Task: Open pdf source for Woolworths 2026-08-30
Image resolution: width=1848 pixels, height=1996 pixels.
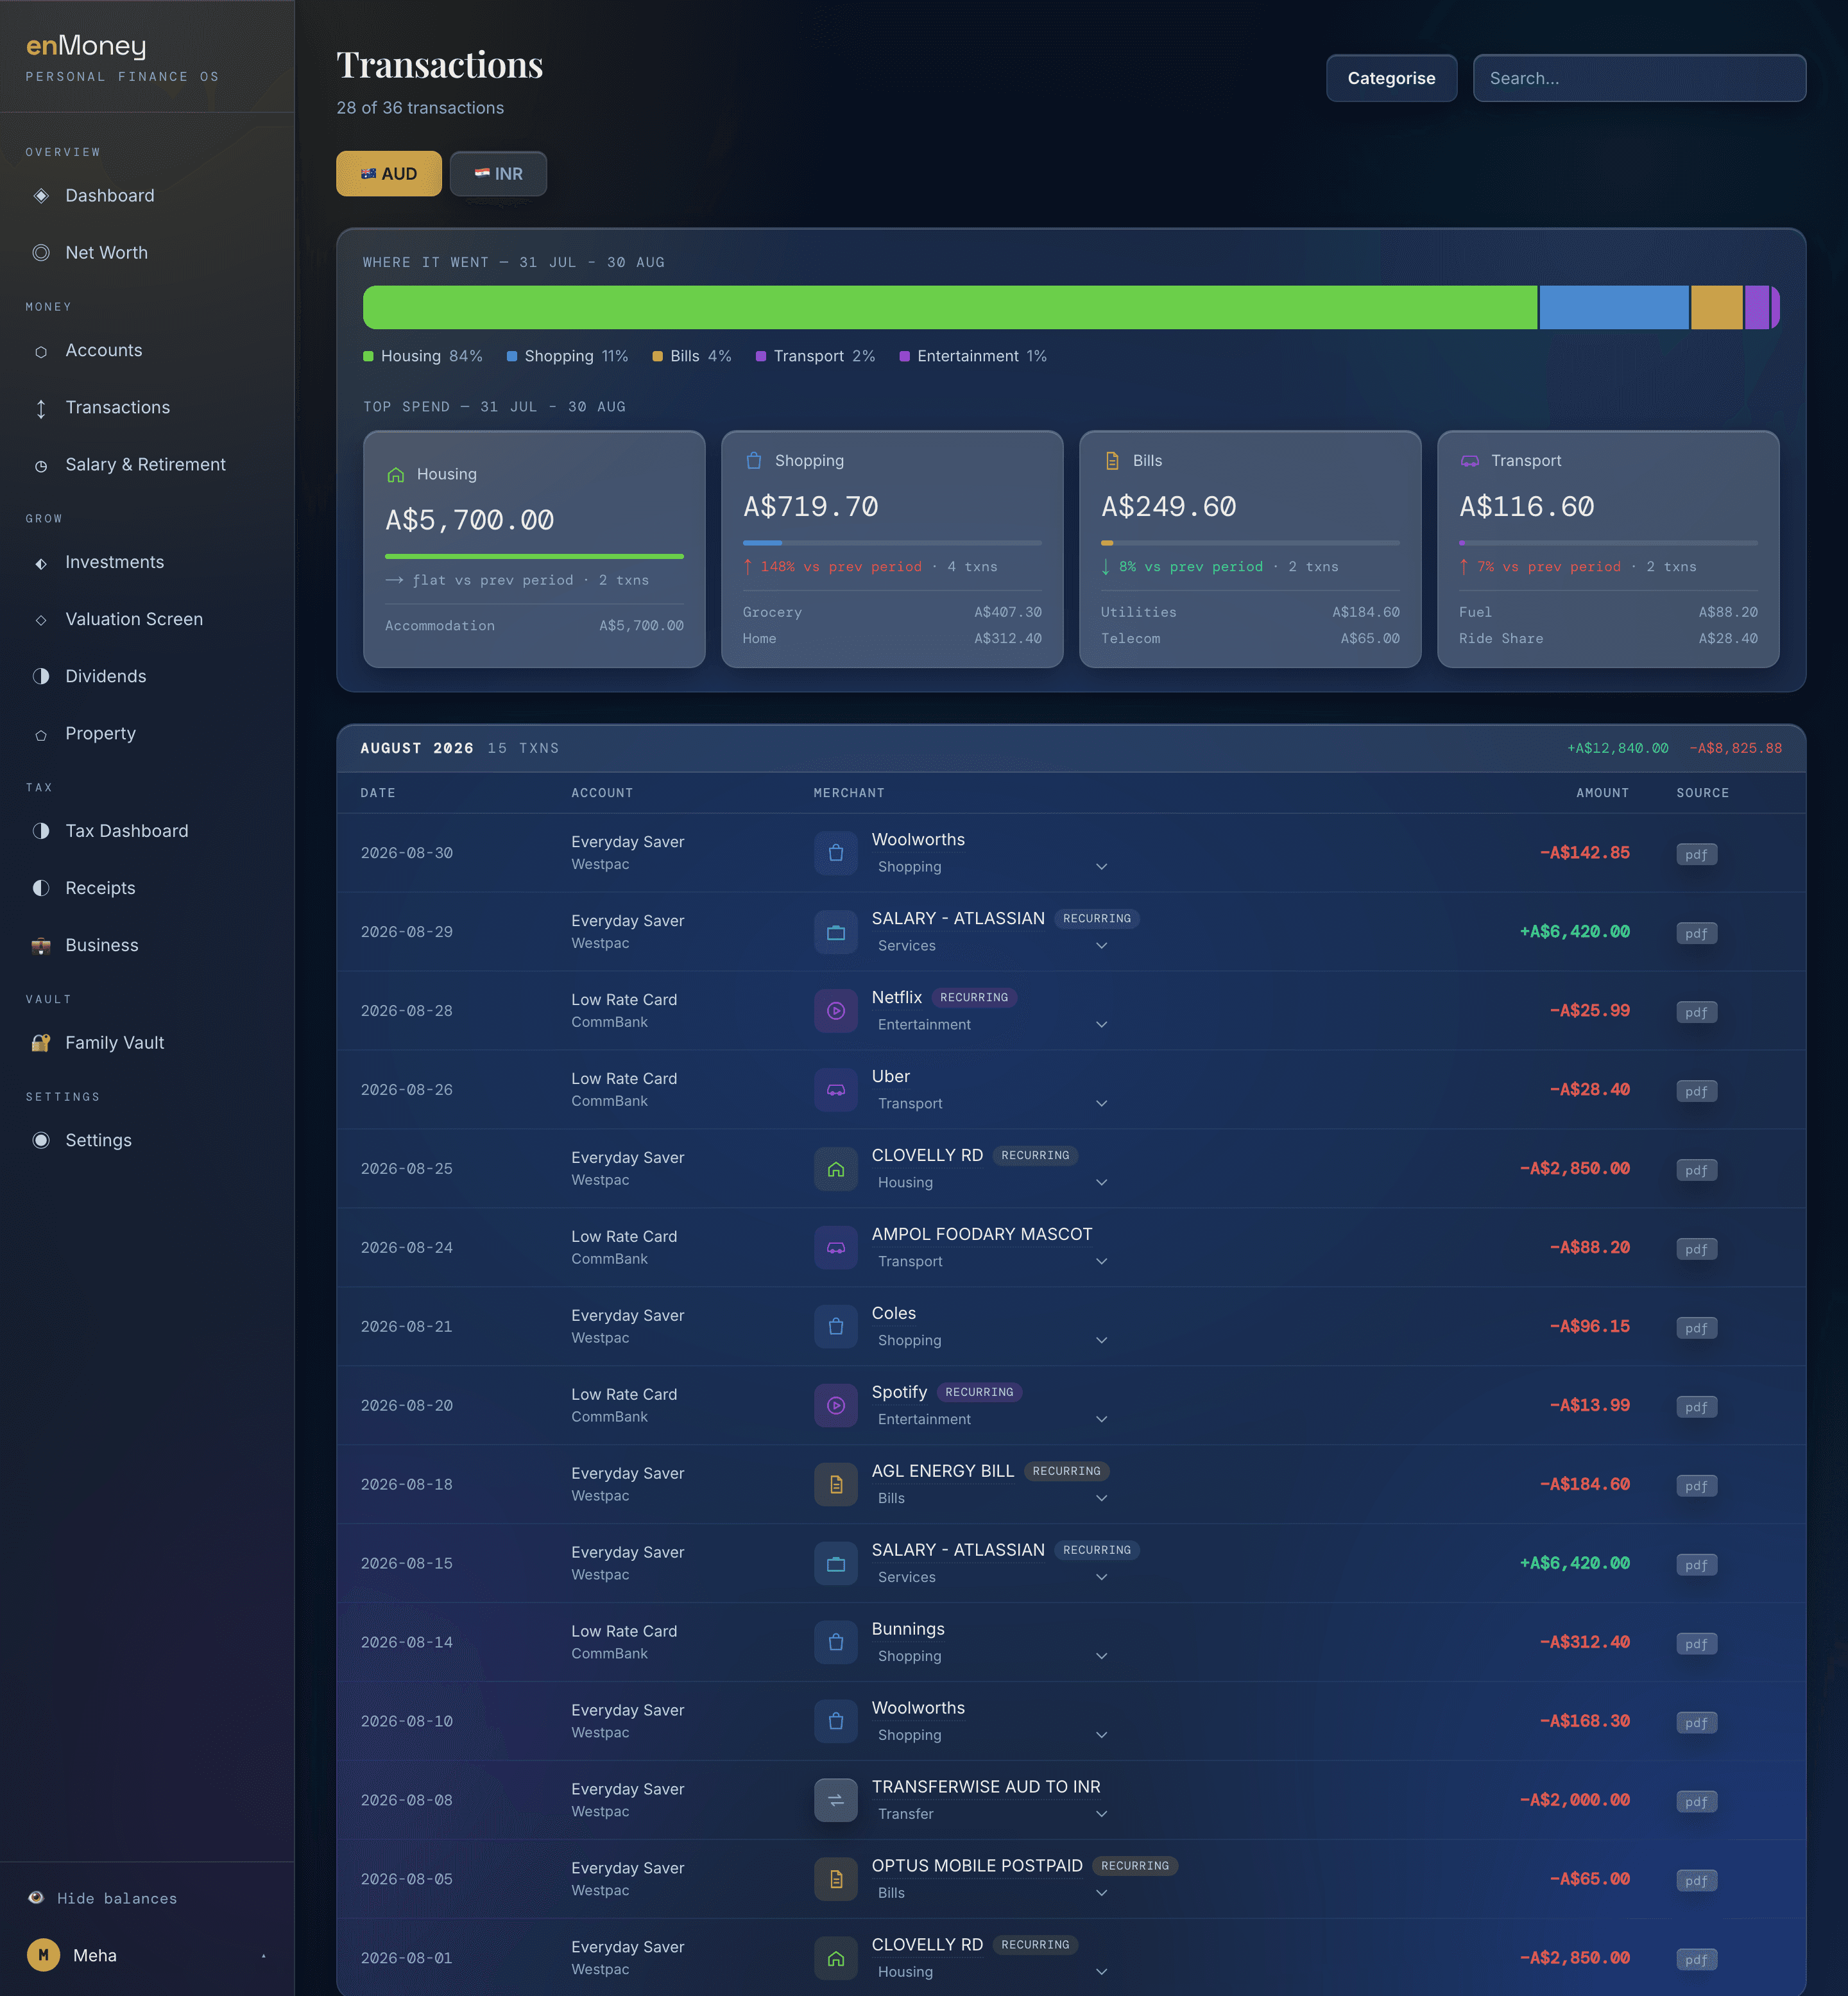Action: (x=1696, y=855)
